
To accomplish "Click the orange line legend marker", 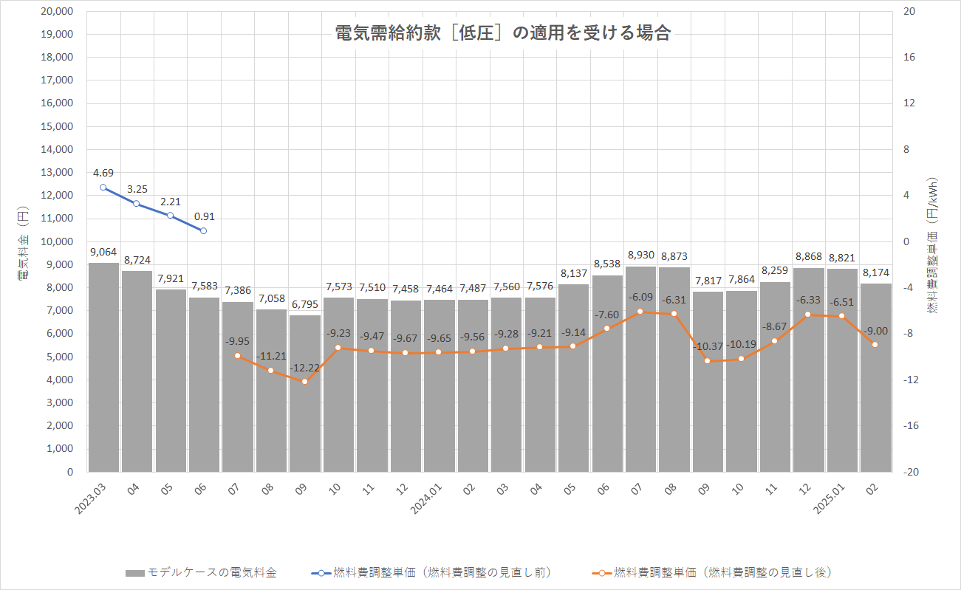I will point(603,573).
